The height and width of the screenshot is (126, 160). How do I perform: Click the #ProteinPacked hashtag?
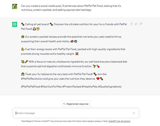coord(72,87)
